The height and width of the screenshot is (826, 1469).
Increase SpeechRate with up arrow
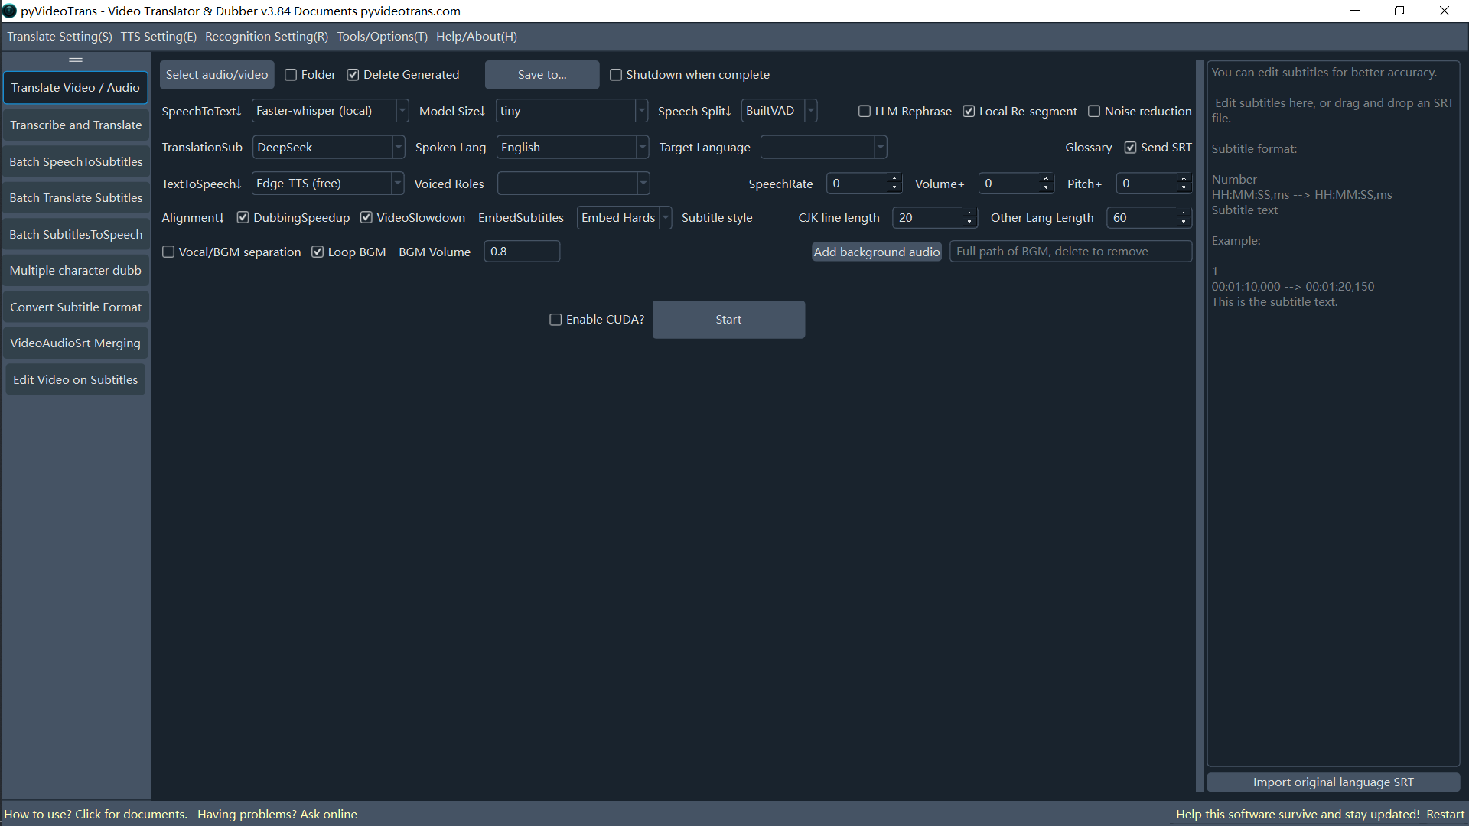point(894,179)
